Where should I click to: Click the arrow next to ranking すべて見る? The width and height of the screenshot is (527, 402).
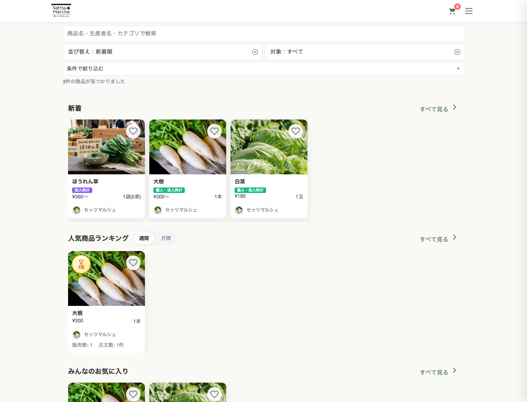point(455,237)
